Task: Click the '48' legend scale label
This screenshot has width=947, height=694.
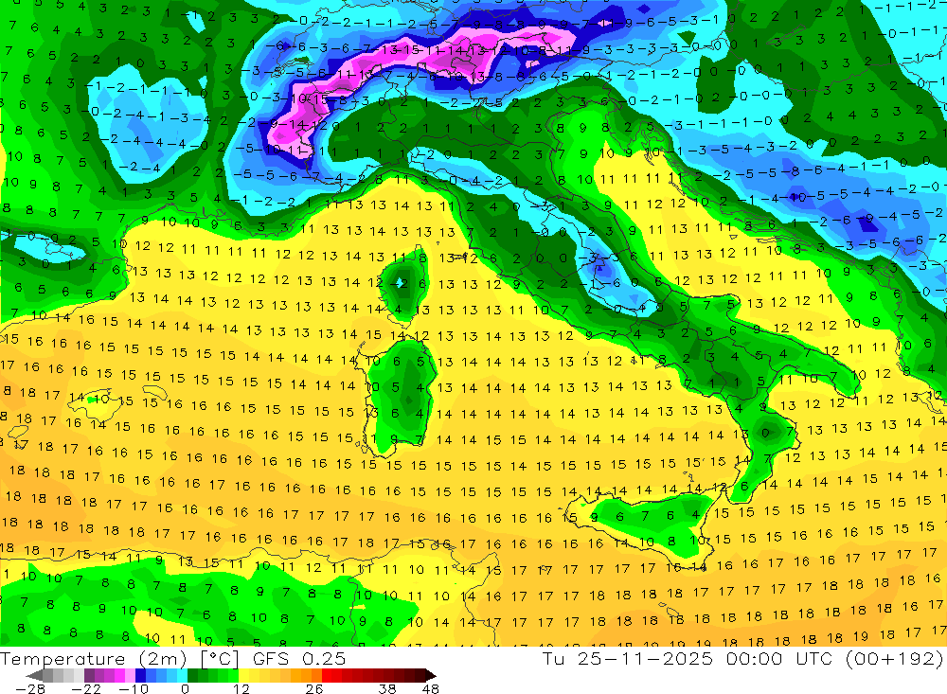Action: click(431, 688)
